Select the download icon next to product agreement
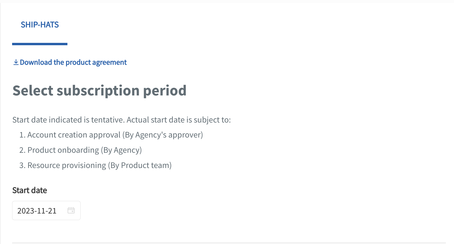The width and height of the screenshot is (454, 244). coord(16,62)
